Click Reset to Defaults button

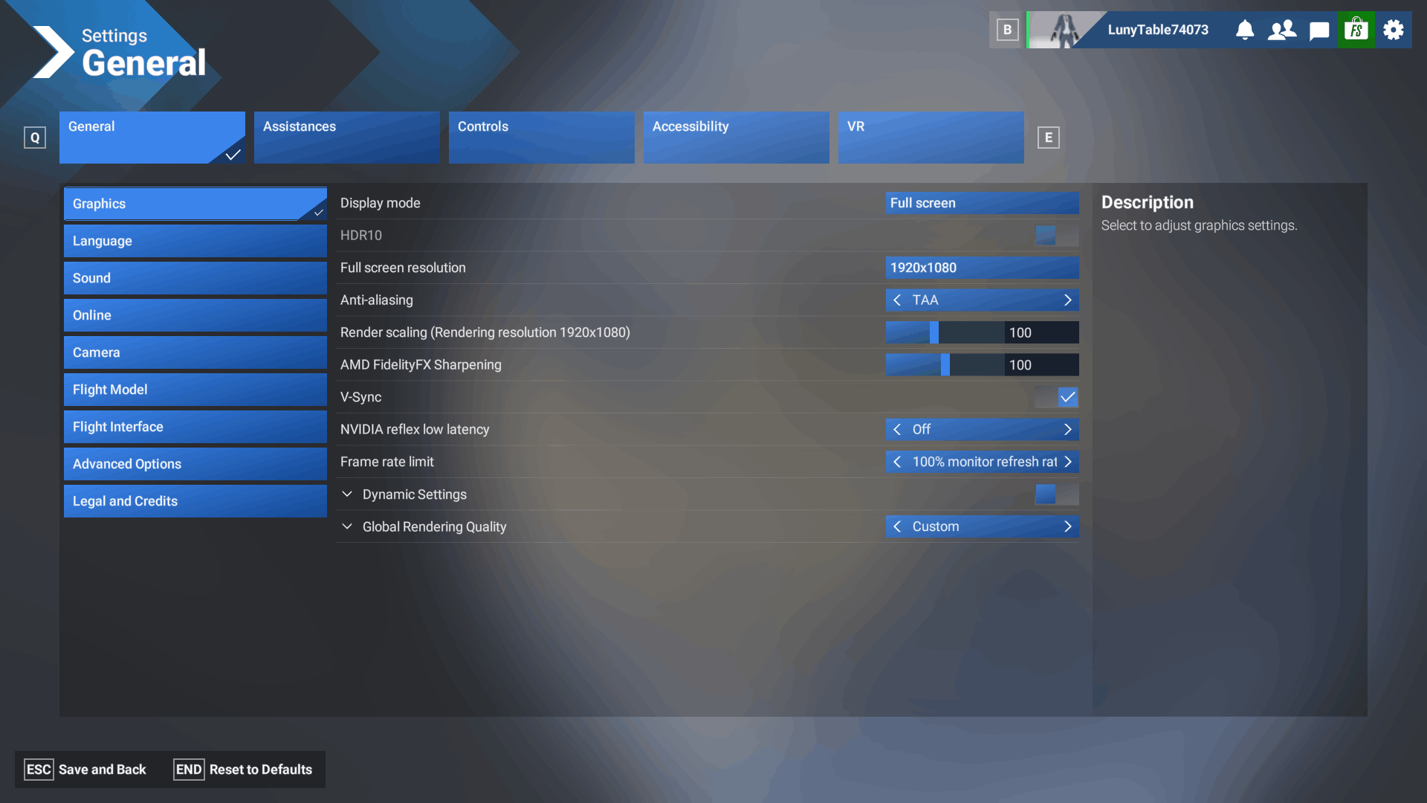(x=244, y=770)
